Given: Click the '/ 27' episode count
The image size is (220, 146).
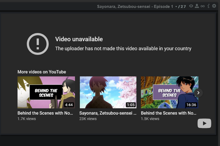Looking at the screenshot, I should pos(182,7).
